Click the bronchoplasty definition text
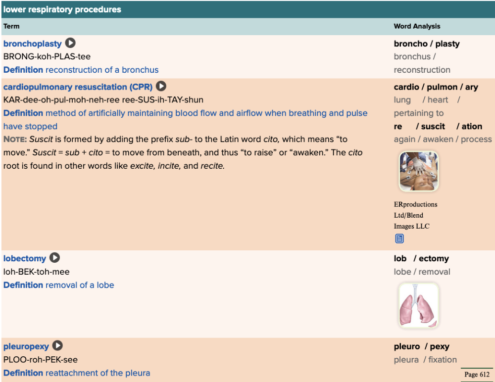495x382 pixels. (x=102, y=70)
